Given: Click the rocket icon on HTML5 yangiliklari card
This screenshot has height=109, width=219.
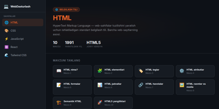Looking at the screenshot, I should point(100,102).
